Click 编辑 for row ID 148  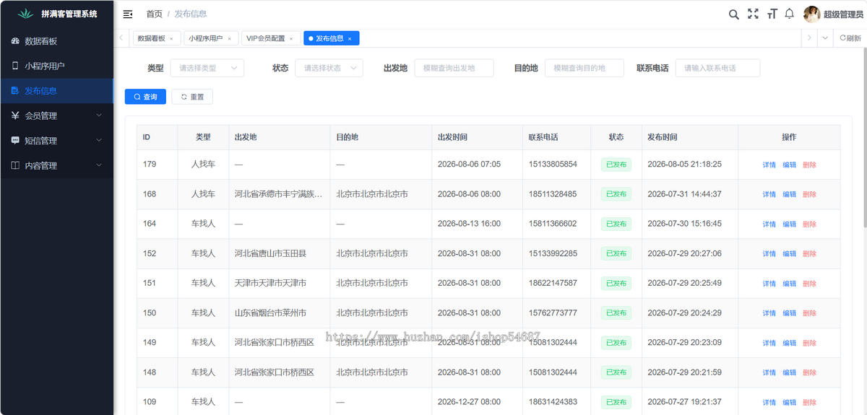(x=790, y=372)
